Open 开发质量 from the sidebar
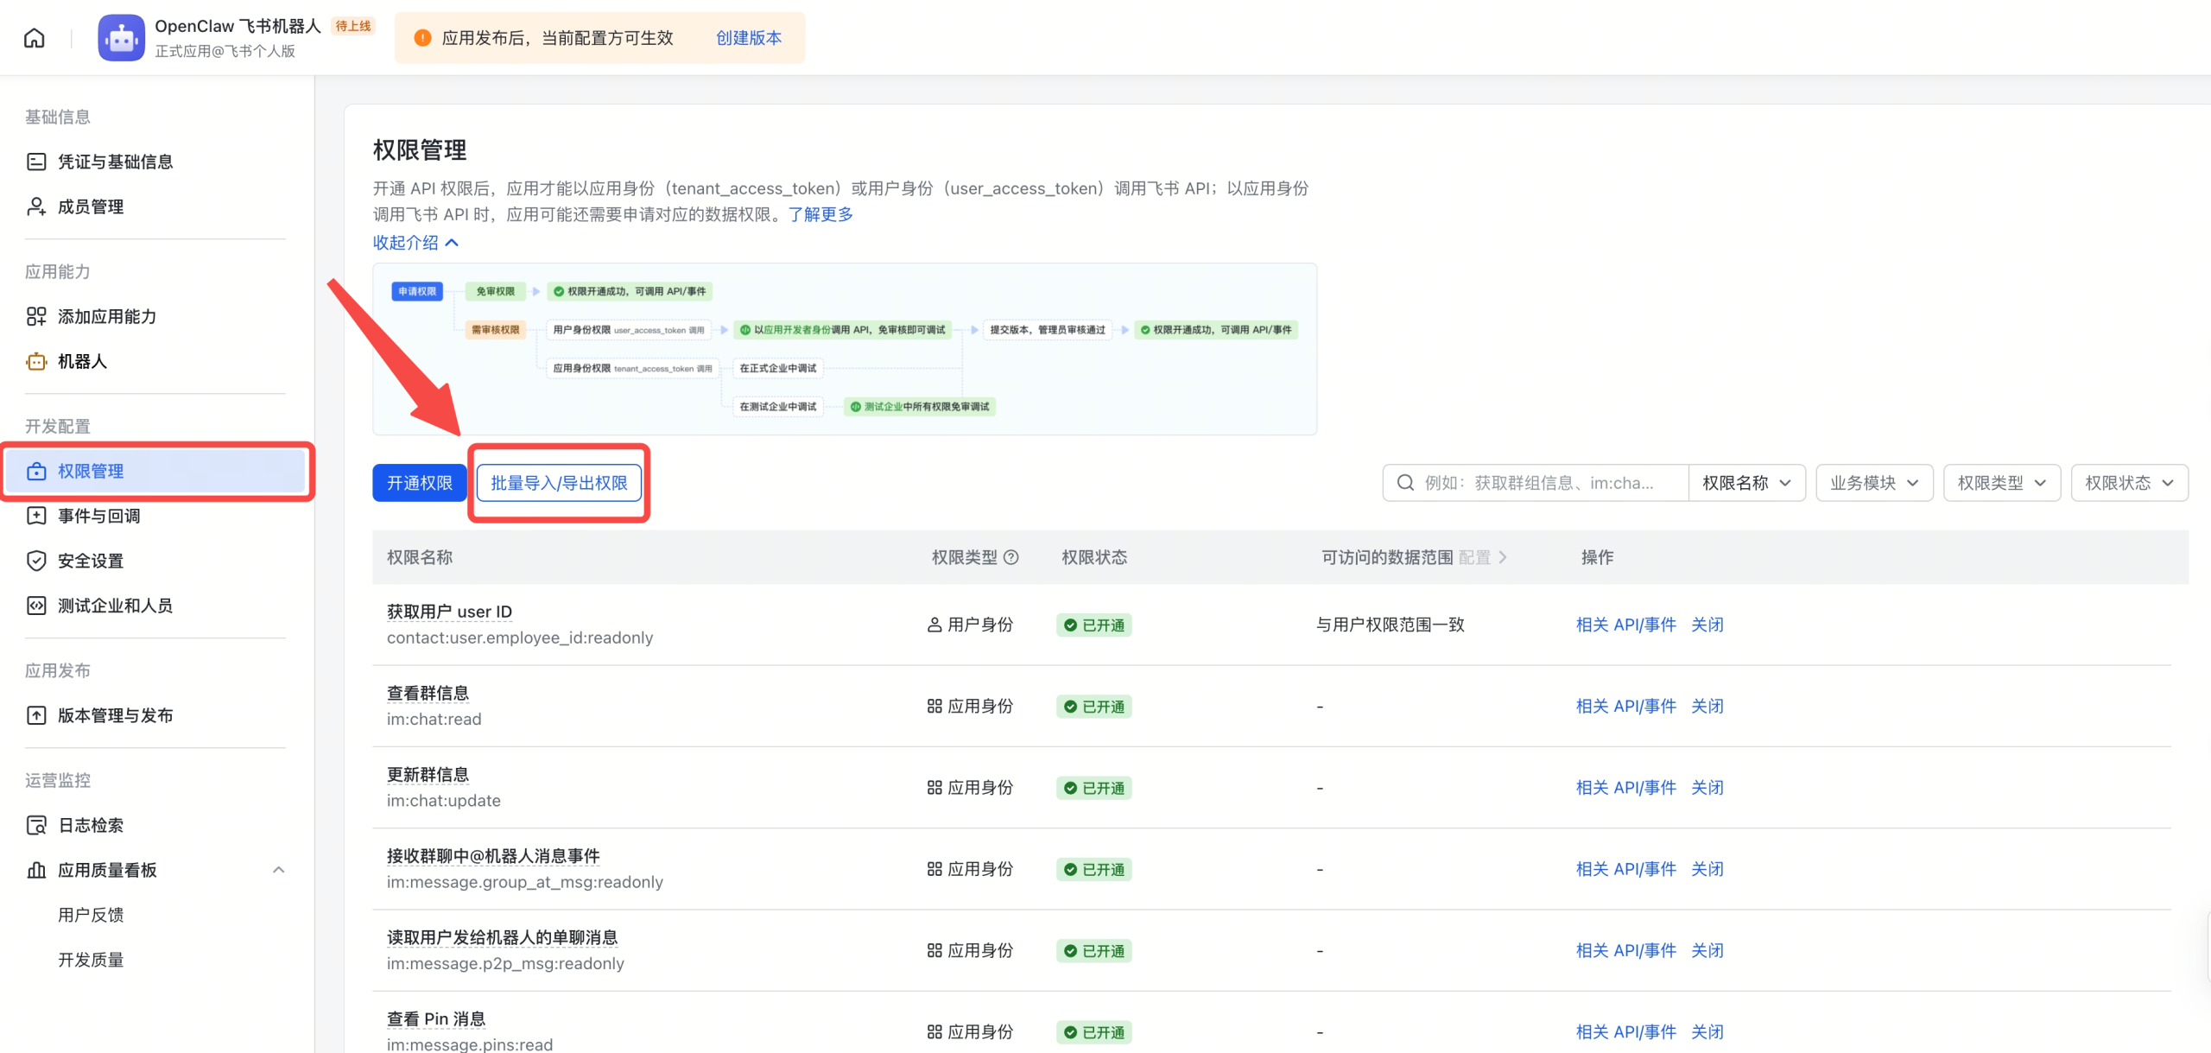Screen dimensions: 2211x1053 (x=91, y=959)
